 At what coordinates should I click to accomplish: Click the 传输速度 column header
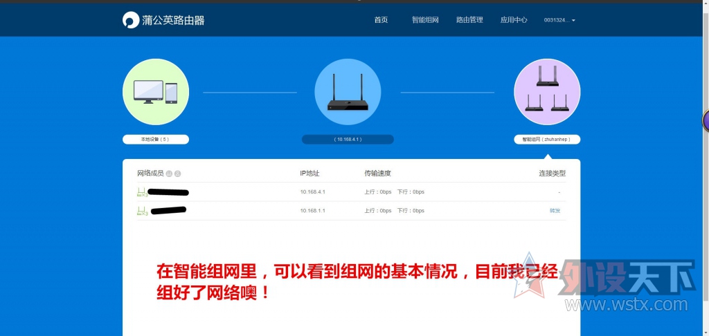coord(377,174)
